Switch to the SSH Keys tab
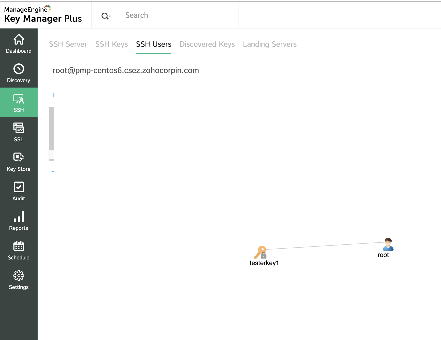This screenshot has width=441, height=340. [x=111, y=44]
